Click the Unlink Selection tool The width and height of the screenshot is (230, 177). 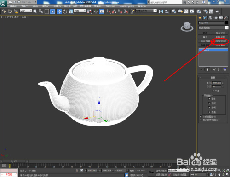[x=10, y=11]
